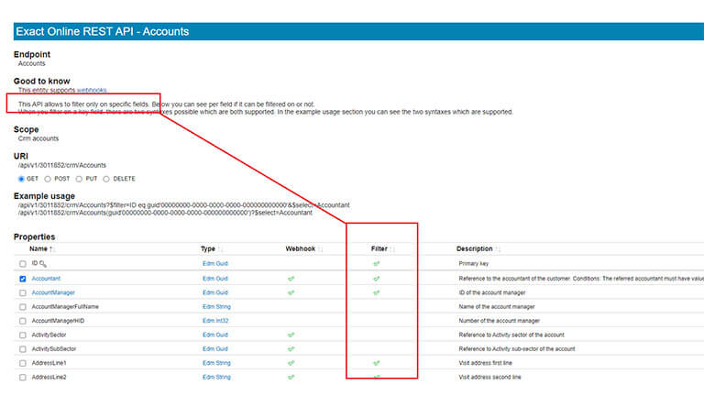Image resolution: width=704 pixels, height=396 pixels.
Task: Click the second example usage with Accounts(guid
Action: pos(165,213)
